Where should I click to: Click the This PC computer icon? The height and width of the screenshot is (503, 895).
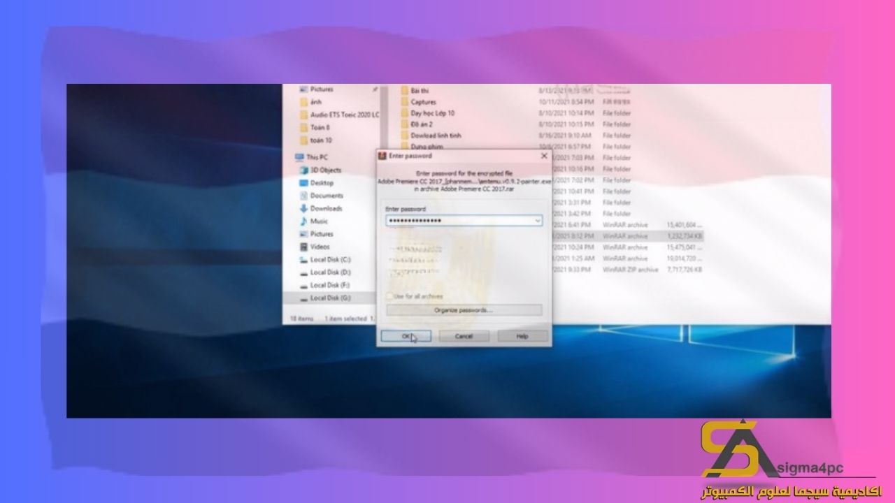299,157
